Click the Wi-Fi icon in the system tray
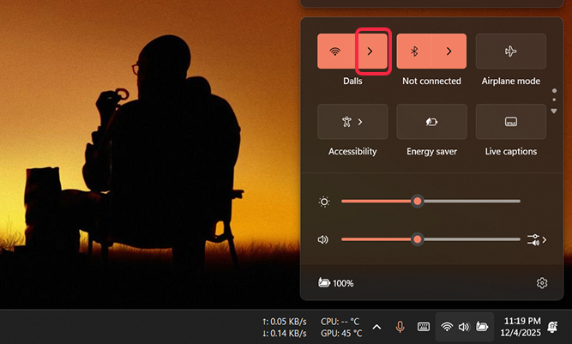This screenshot has height=344, width=572. click(x=447, y=327)
